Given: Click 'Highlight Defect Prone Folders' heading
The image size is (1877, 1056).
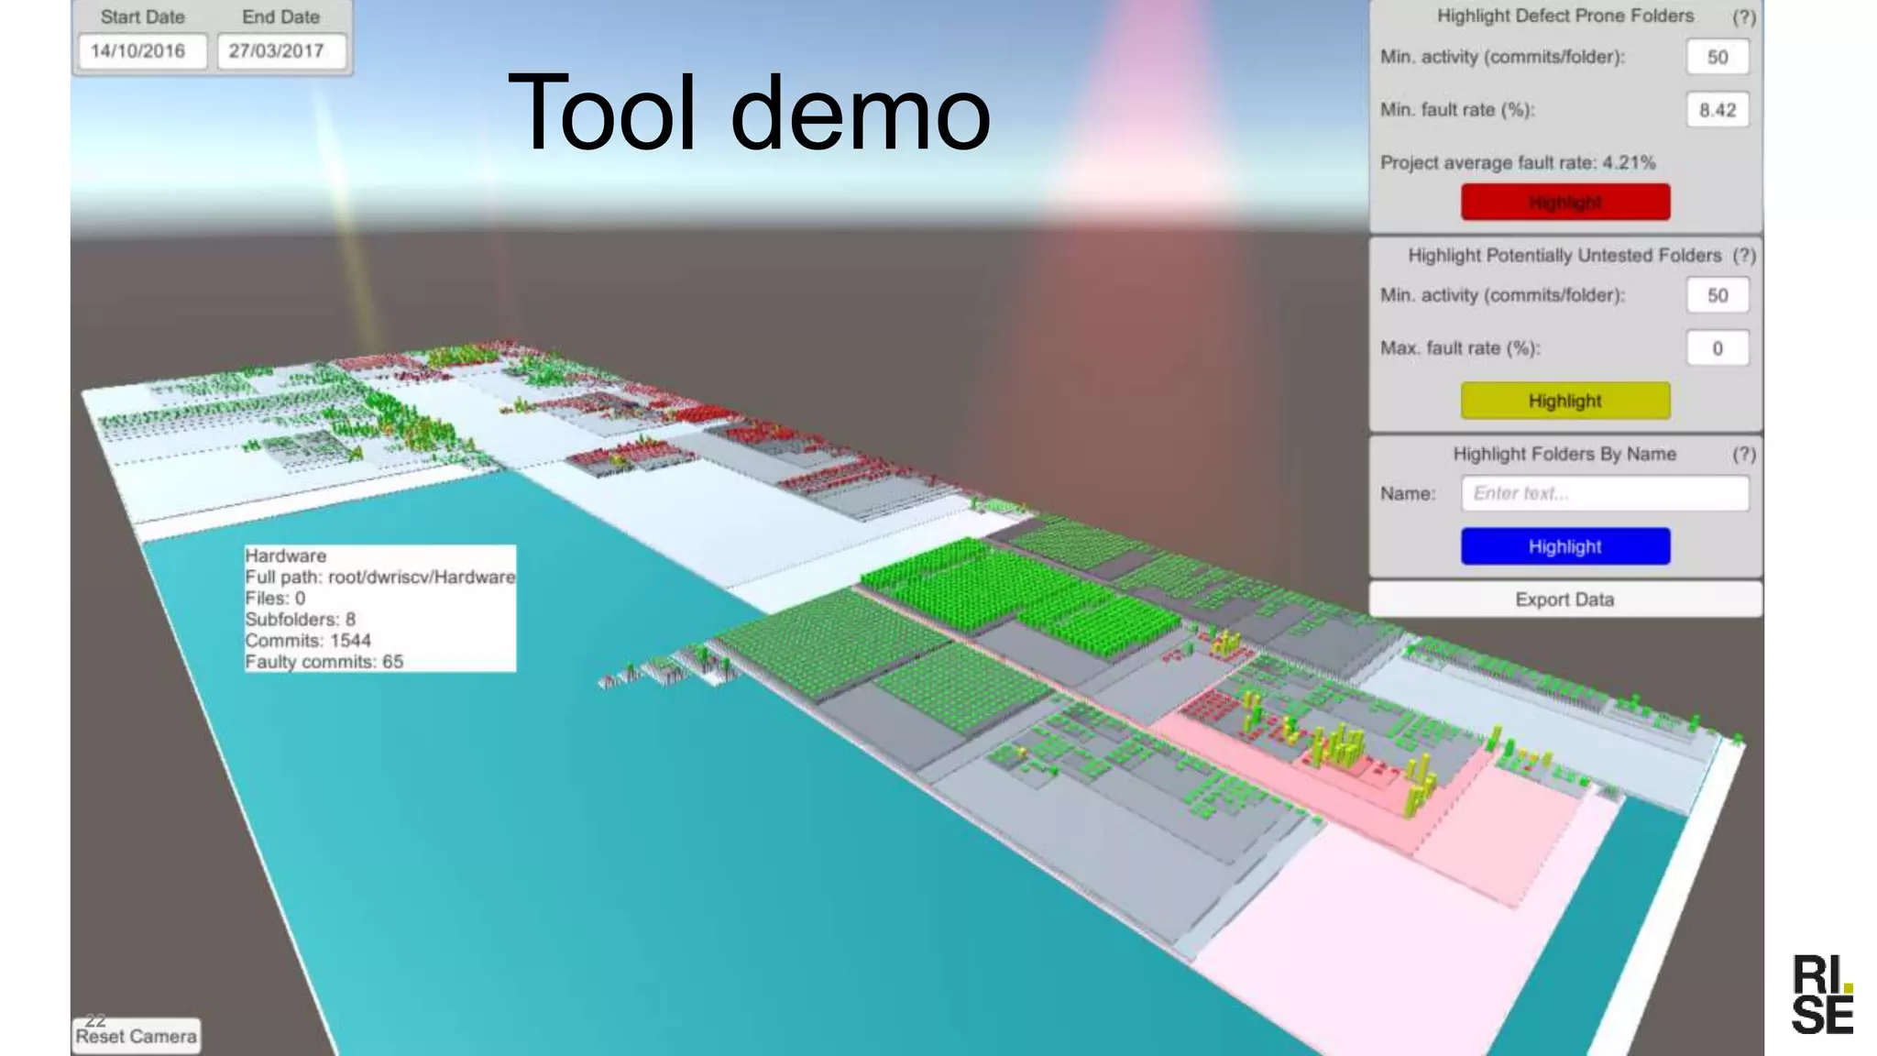Looking at the screenshot, I should 1565,16.
